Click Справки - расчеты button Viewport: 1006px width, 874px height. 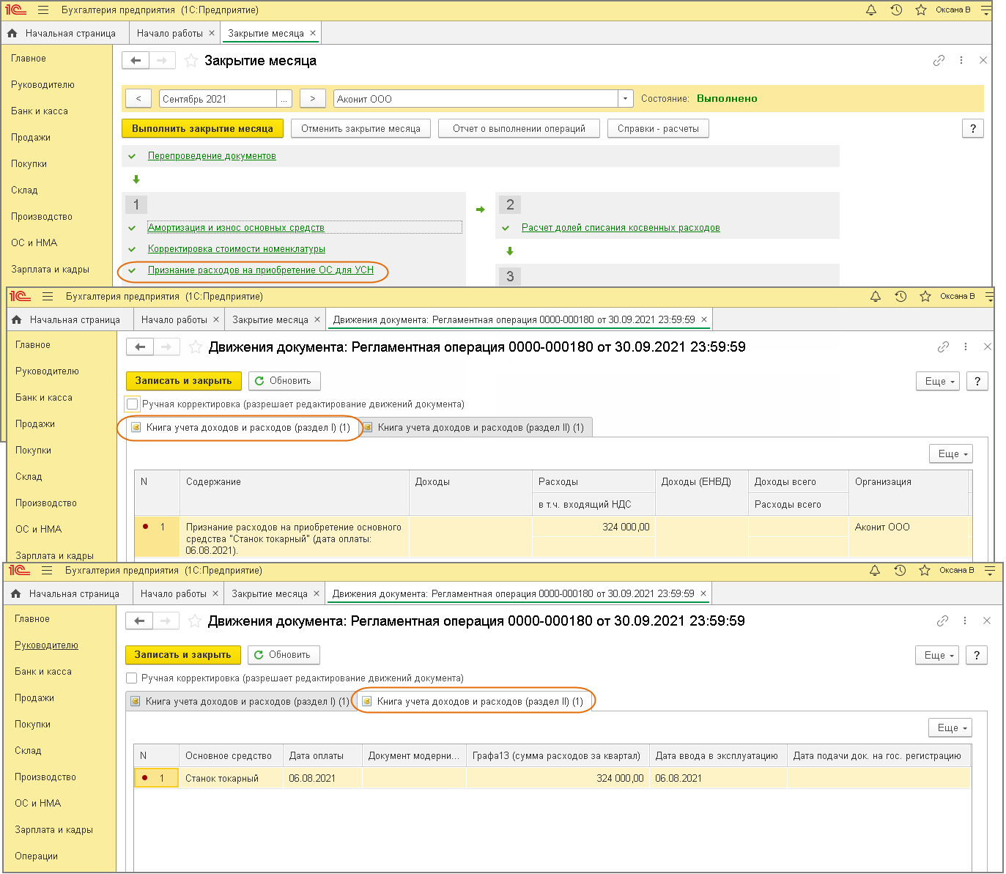point(658,128)
